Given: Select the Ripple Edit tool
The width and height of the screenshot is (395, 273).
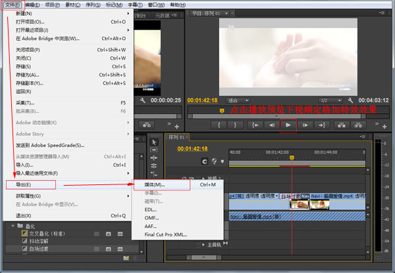Looking at the screenshot, I should pyautogui.click(x=154, y=157).
